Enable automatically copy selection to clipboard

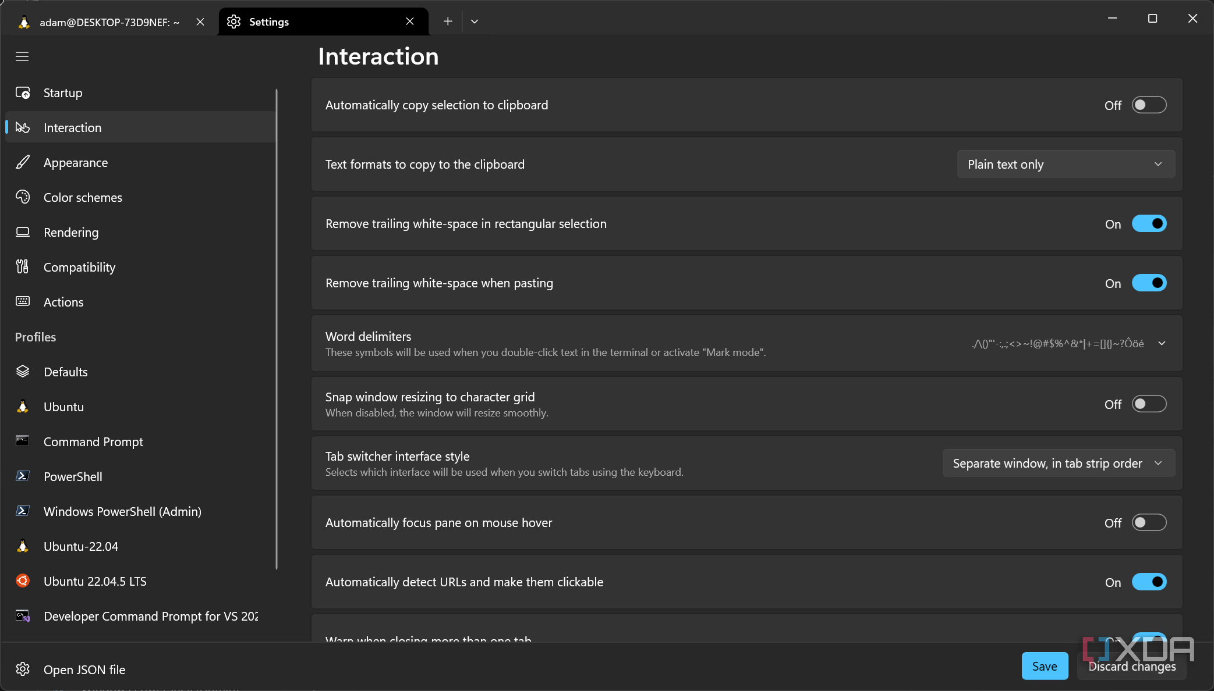pyautogui.click(x=1149, y=105)
